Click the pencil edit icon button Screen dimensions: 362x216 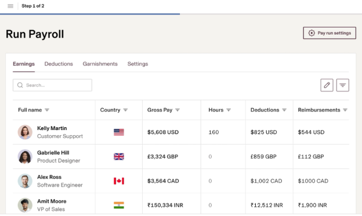pos(327,85)
